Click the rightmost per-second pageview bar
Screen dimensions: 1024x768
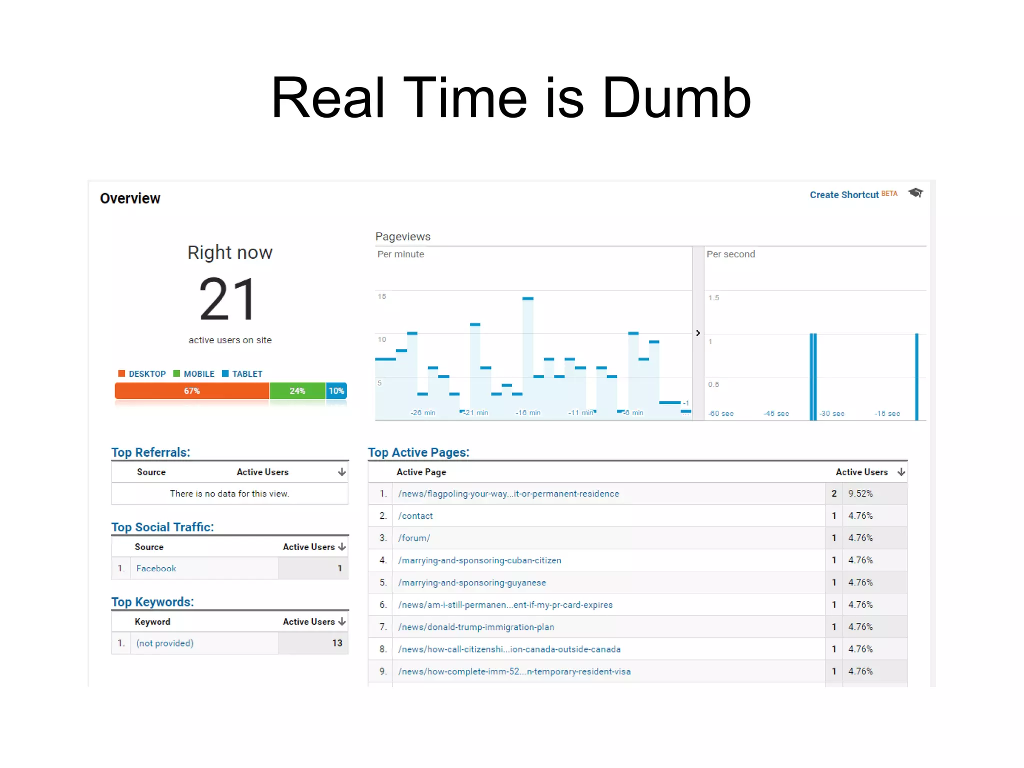coord(916,377)
